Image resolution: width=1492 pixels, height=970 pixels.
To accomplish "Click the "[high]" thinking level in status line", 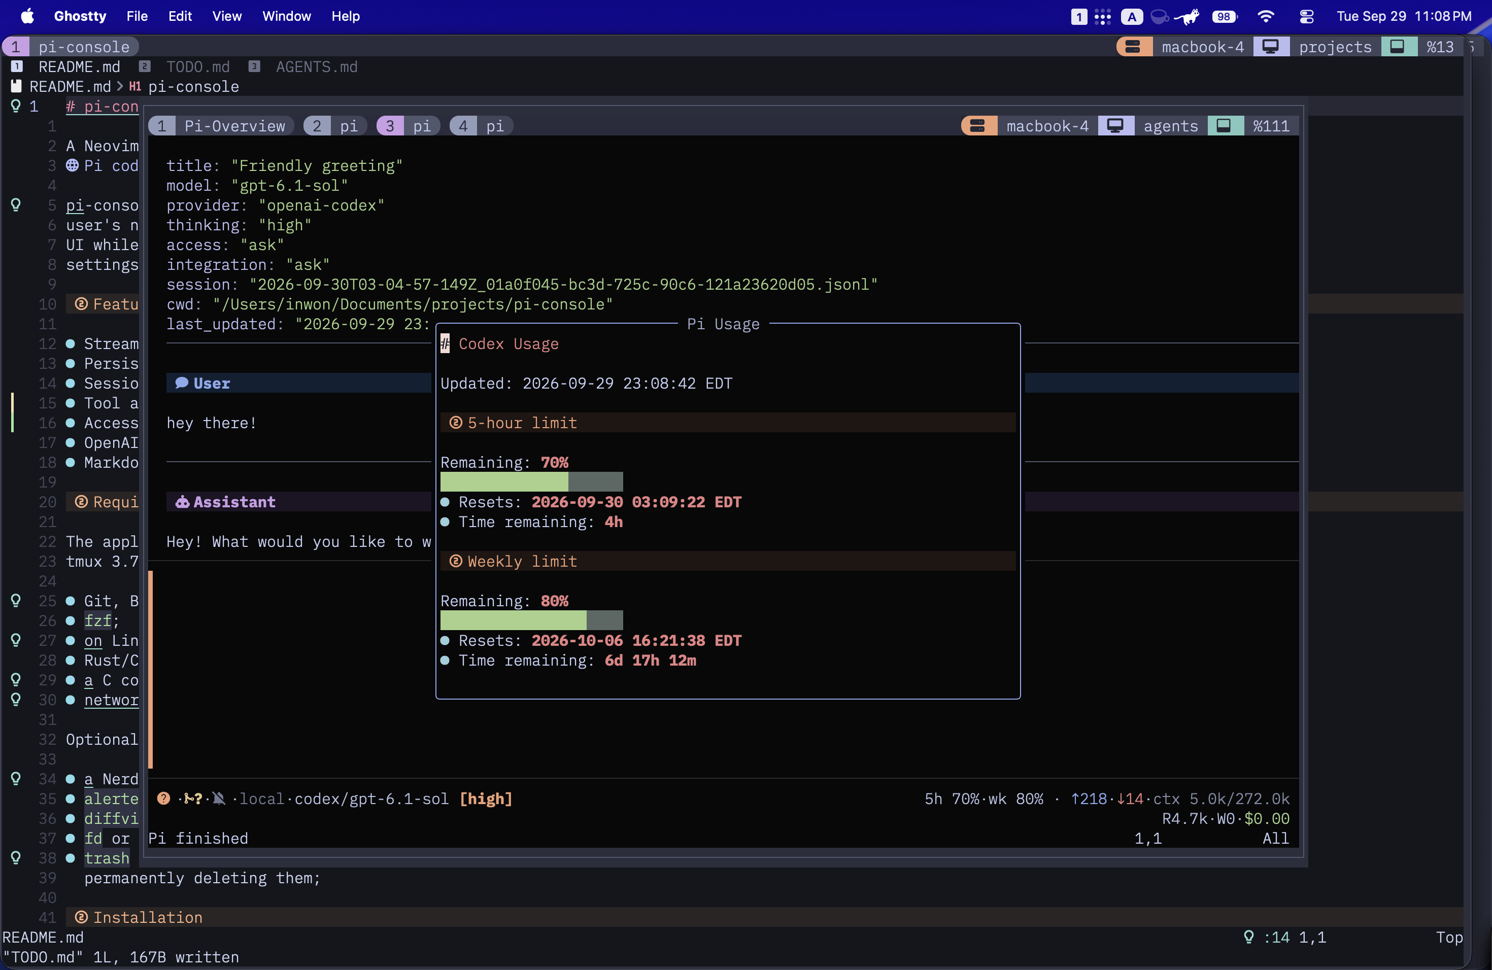I will tap(487, 799).
